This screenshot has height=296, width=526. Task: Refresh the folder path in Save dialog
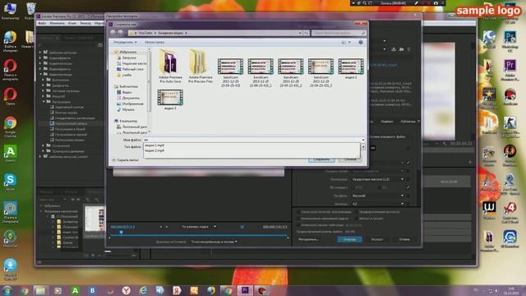306,33
